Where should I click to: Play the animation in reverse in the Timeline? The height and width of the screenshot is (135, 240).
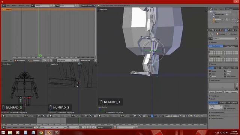(x=88, y=127)
